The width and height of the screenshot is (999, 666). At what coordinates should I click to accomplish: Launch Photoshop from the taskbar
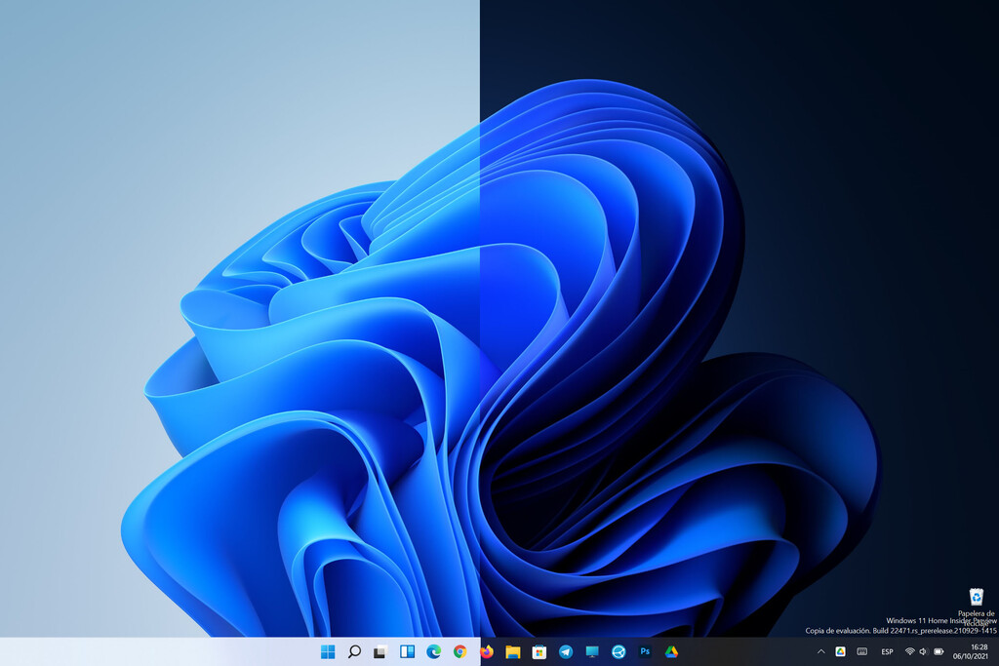(x=645, y=651)
